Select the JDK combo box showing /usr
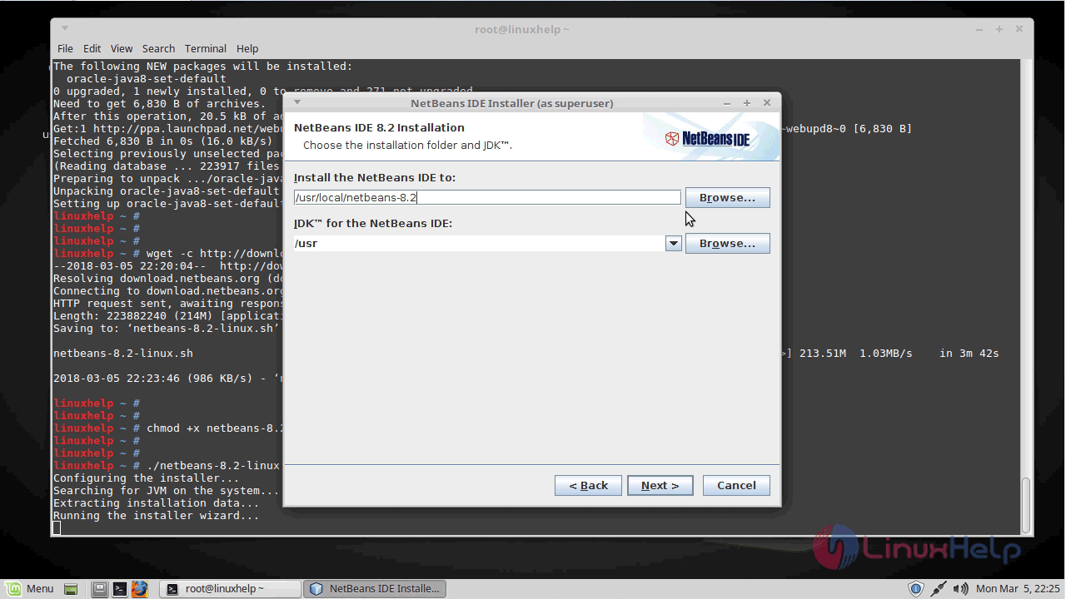The image size is (1066, 599). (487, 243)
